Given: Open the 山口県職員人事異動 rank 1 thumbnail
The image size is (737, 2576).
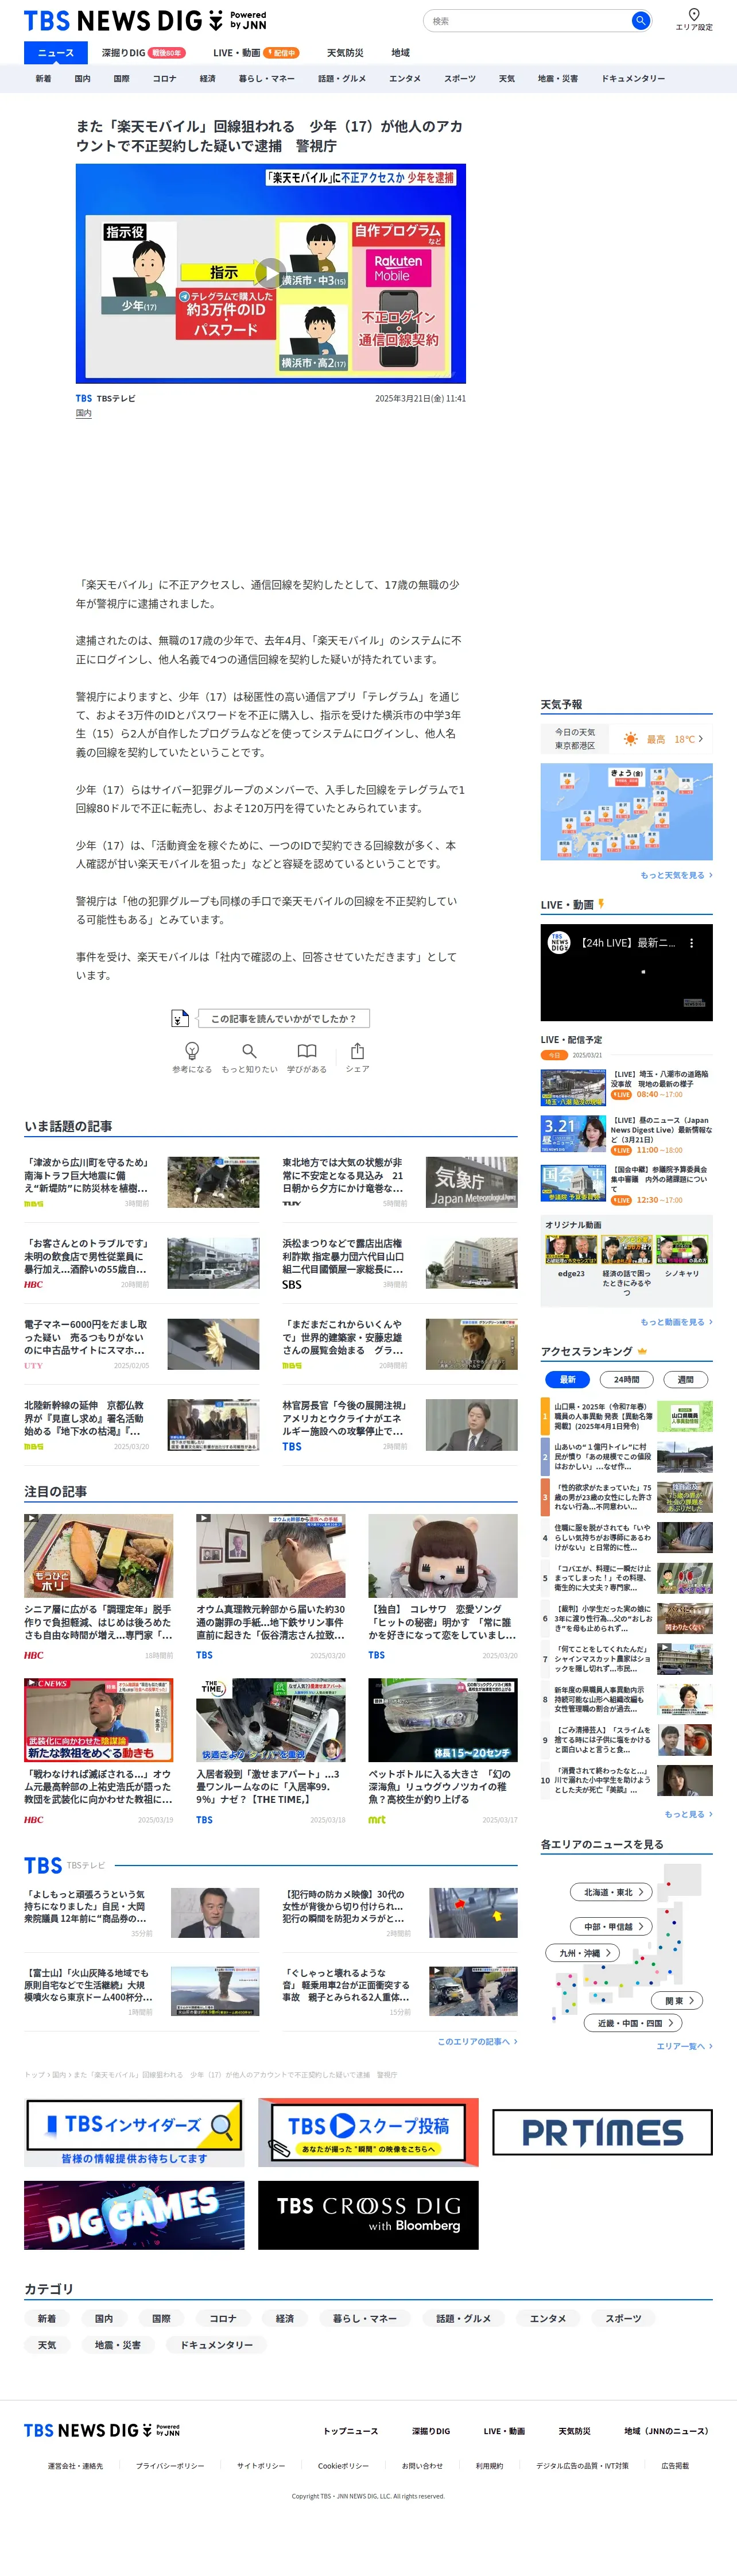Looking at the screenshot, I should (685, 1415).
